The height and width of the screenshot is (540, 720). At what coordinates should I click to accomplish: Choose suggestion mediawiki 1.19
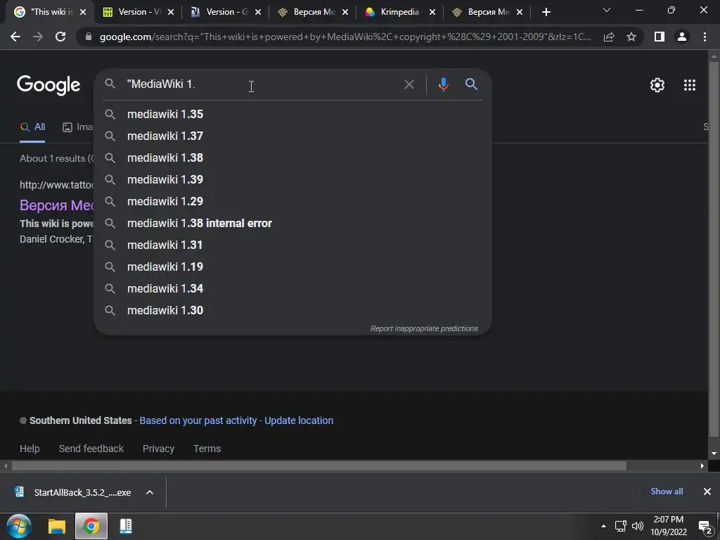click(292, 266)
